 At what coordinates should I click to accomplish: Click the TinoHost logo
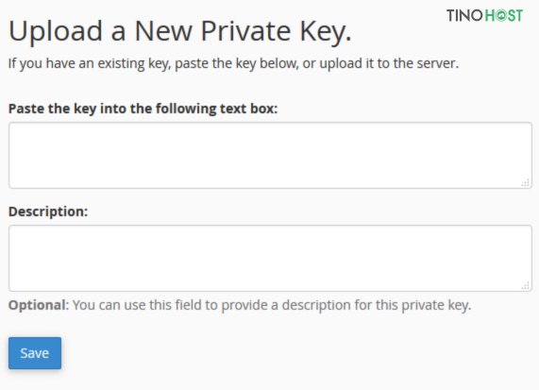coord(484,15)
